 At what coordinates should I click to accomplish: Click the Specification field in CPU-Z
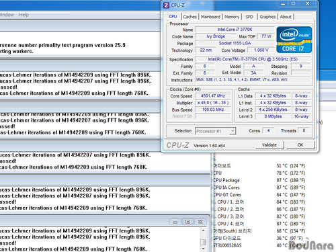pyautogui.click(x=253, y=59)
